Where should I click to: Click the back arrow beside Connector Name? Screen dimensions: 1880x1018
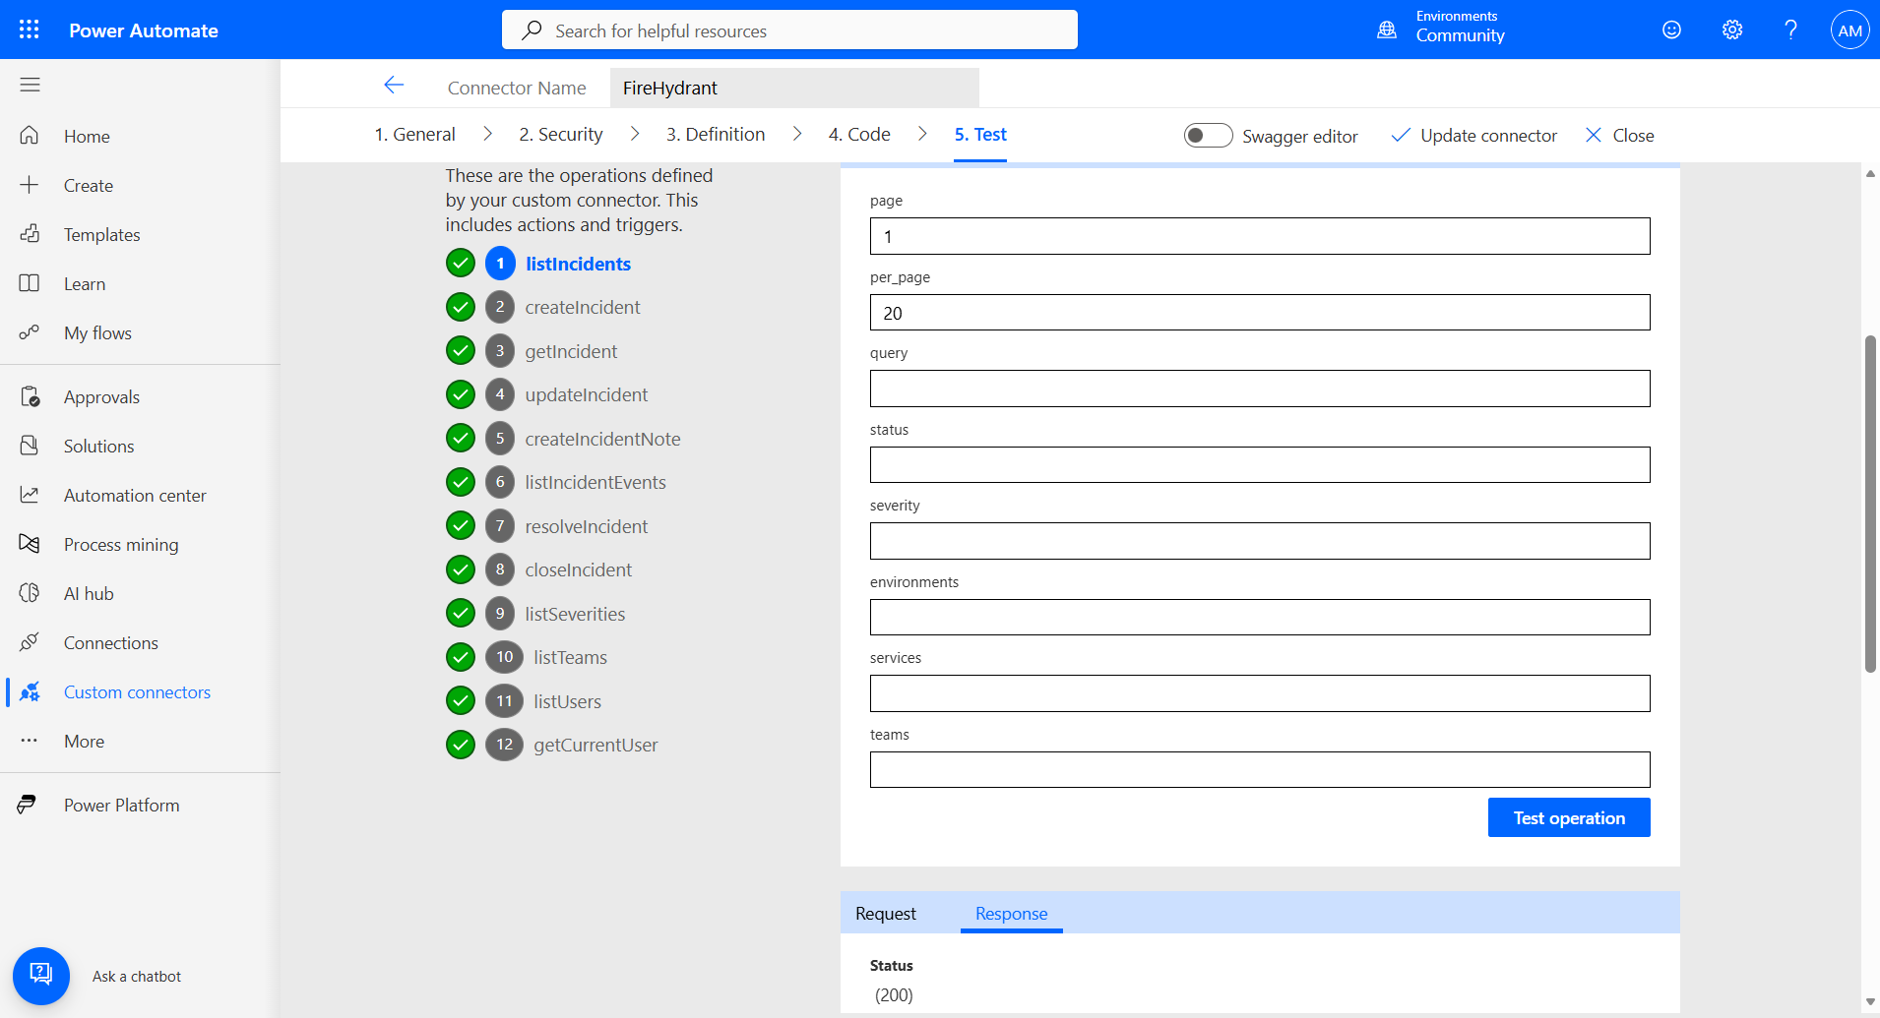tap(394, 86)
